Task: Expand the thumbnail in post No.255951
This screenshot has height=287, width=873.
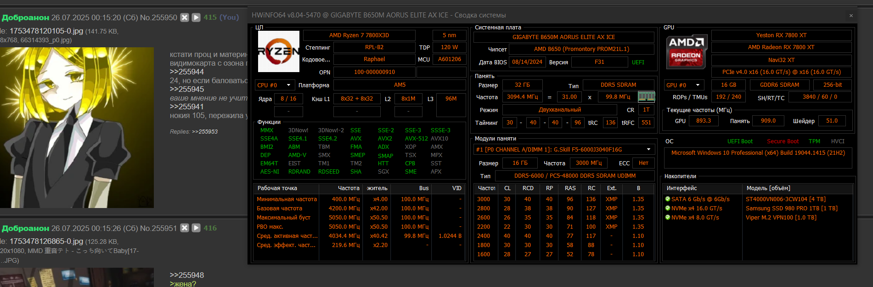Action: tap(77, 277)
